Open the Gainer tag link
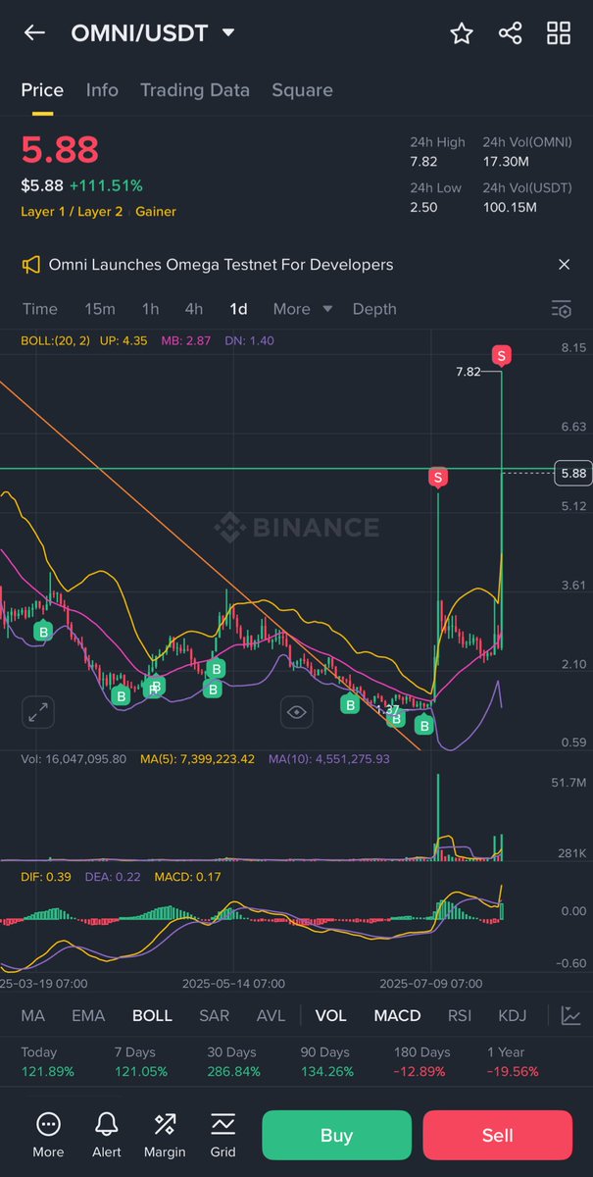 (x=156, y=211)
